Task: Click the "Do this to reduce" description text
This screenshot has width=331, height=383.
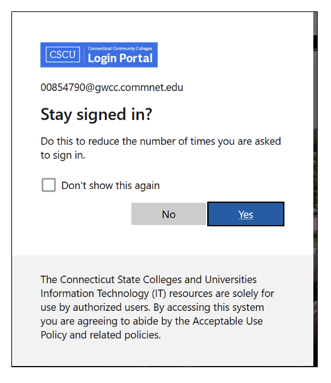Action: [160, 148]
